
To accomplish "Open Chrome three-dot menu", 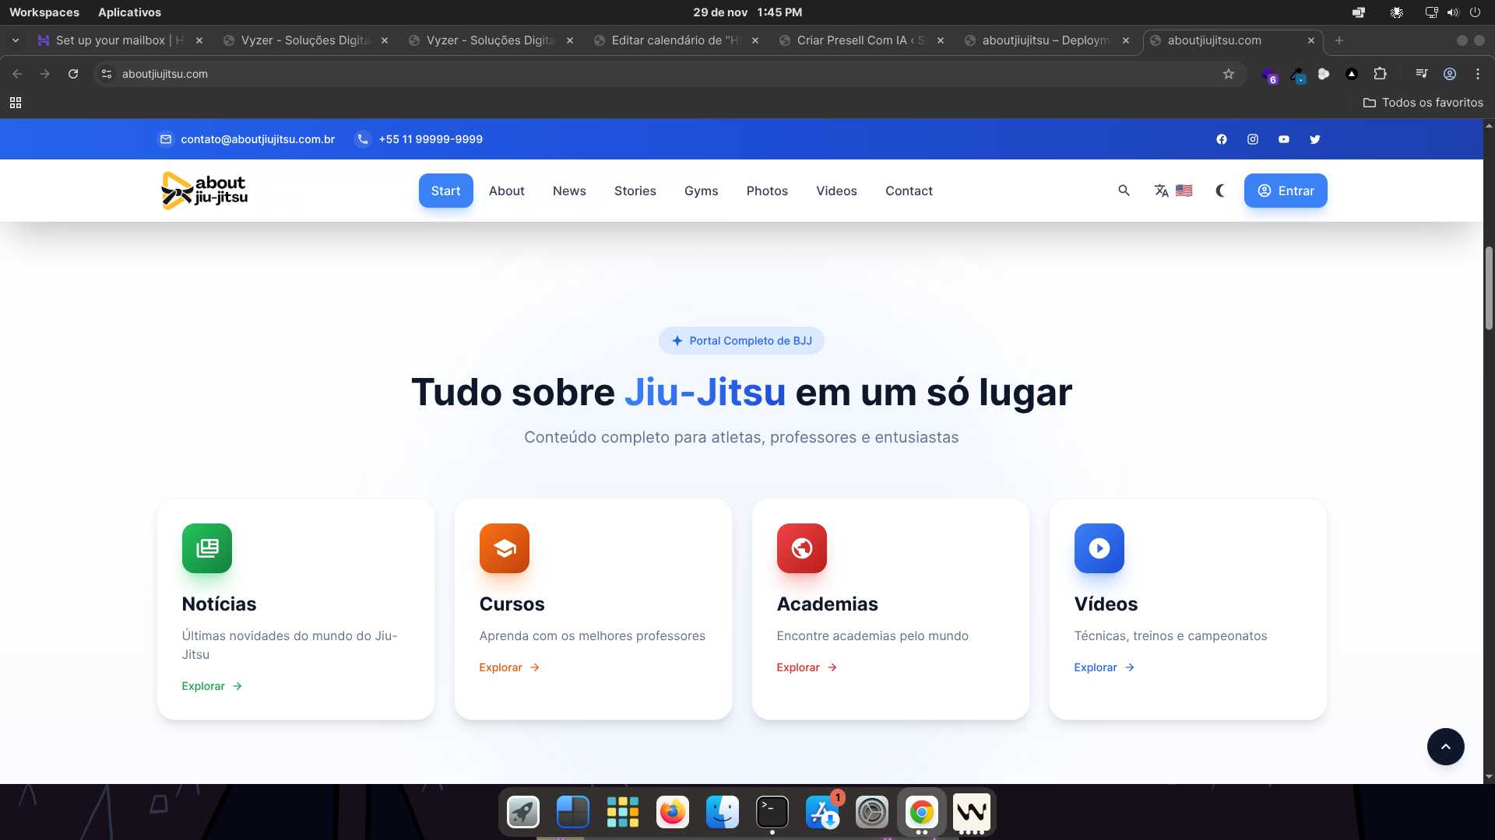I will (1477, 74).
